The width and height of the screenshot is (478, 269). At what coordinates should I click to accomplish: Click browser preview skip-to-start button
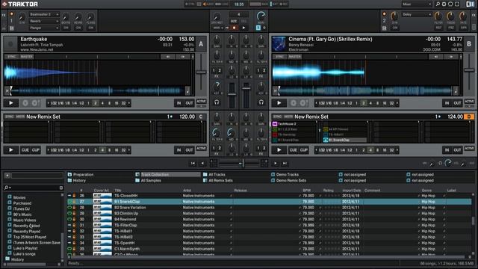point(193,163)
